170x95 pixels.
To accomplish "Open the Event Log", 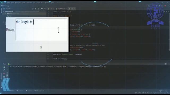I will [163, 91].
